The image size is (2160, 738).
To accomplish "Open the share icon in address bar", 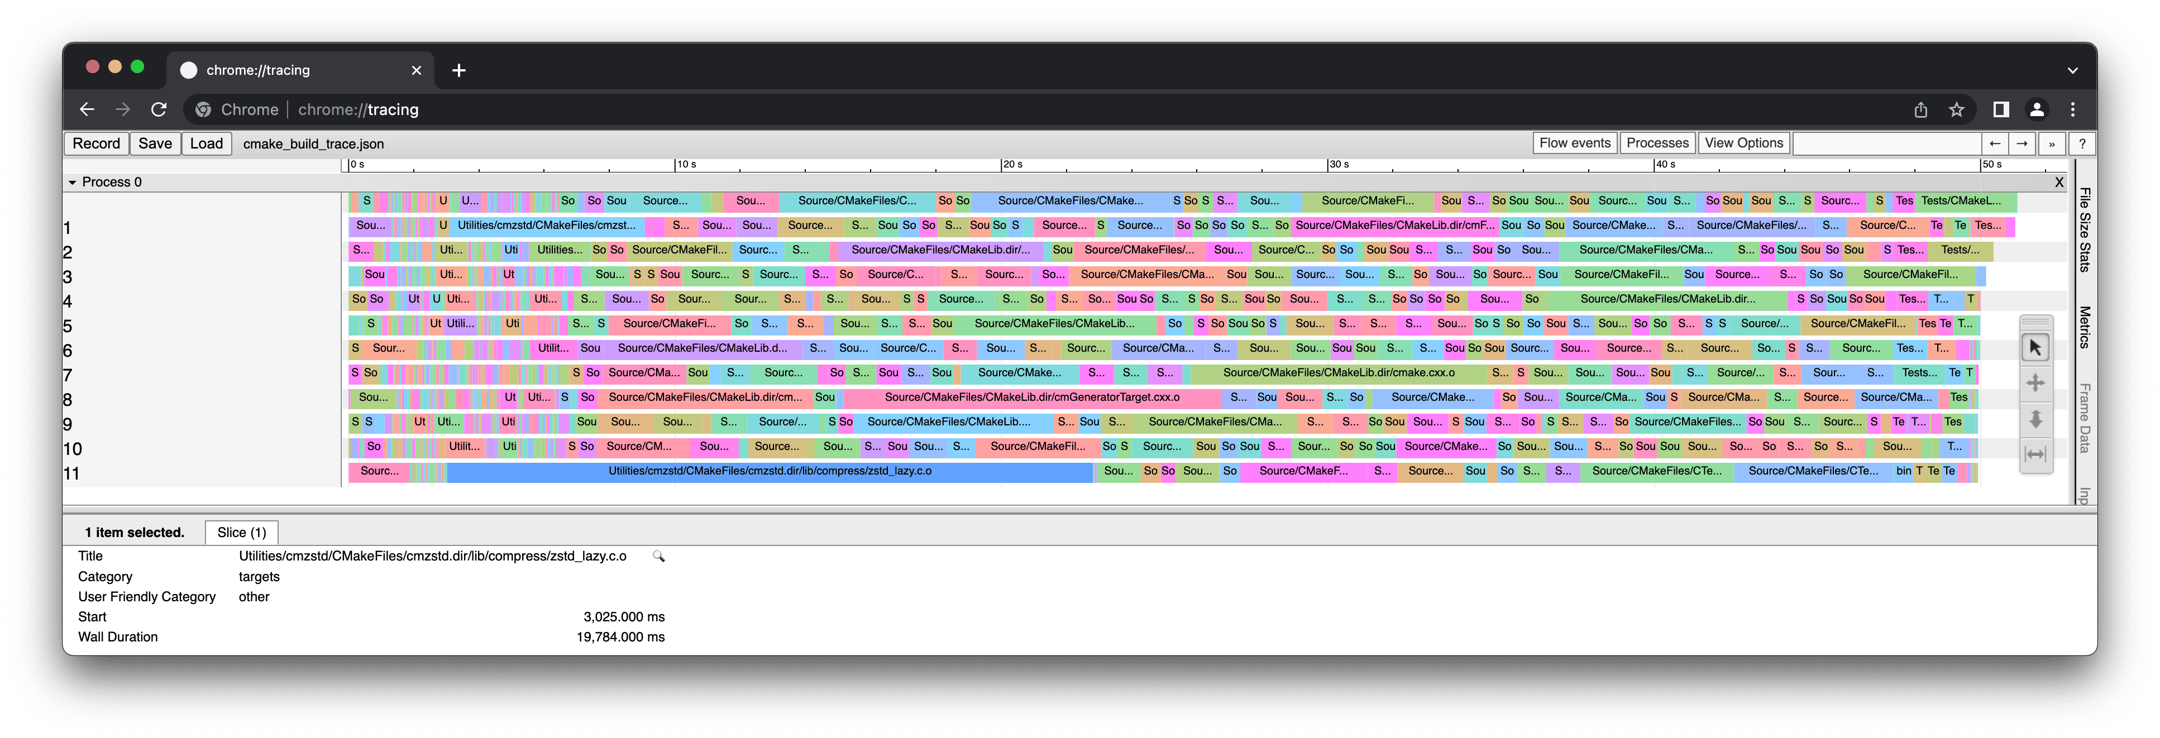I will pyautogui.click(x=1921, y=109).
